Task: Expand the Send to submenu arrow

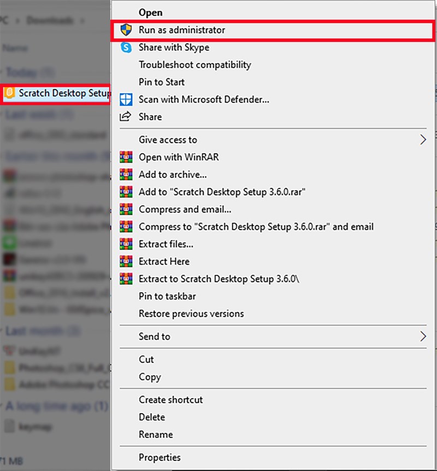Action: click(x=423, y=337)
